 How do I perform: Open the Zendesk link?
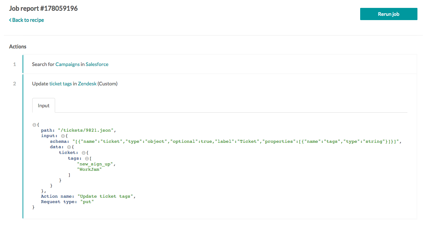[87, 83]
